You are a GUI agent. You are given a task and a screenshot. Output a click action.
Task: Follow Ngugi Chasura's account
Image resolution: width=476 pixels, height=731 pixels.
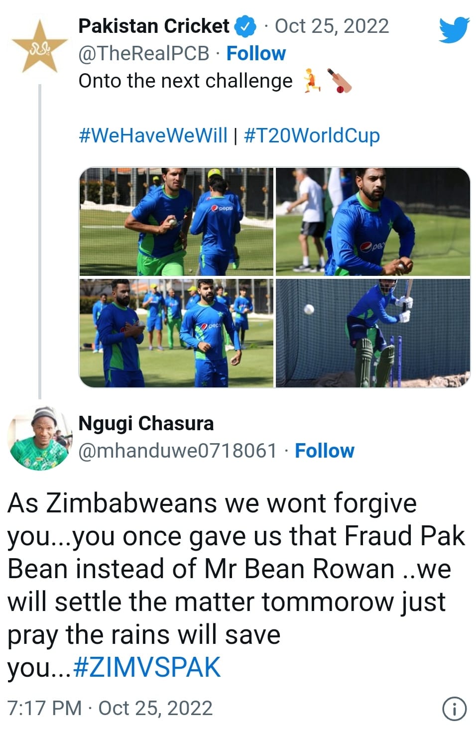point(324,450)
